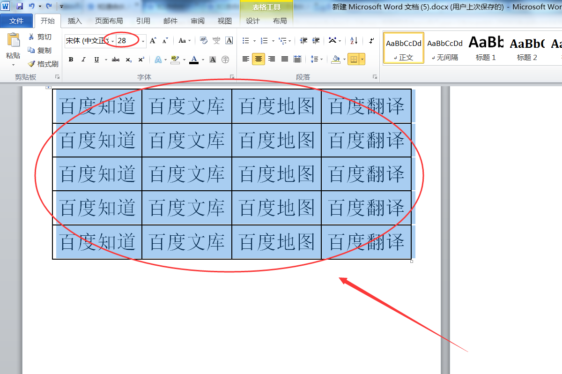Switch to the 引用 tab
562x374 pixels.
(143, 21)
